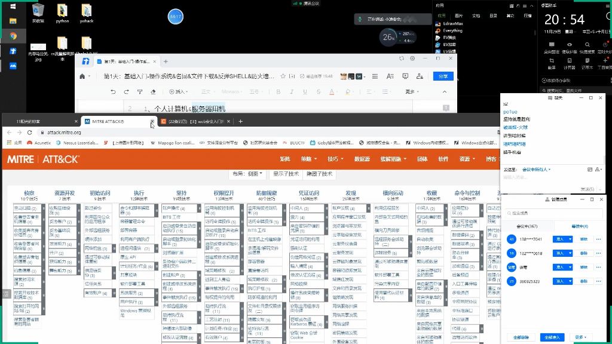Select the 图片 tab in app launcher panel
This screenshot has width=612, height=344.
(458, 16)
